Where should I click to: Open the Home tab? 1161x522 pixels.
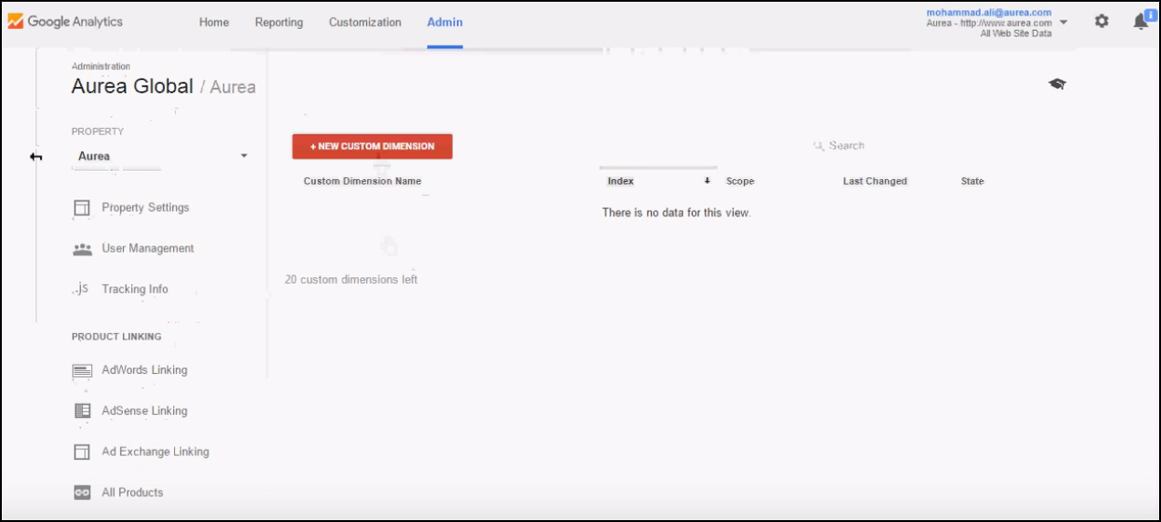214,23
